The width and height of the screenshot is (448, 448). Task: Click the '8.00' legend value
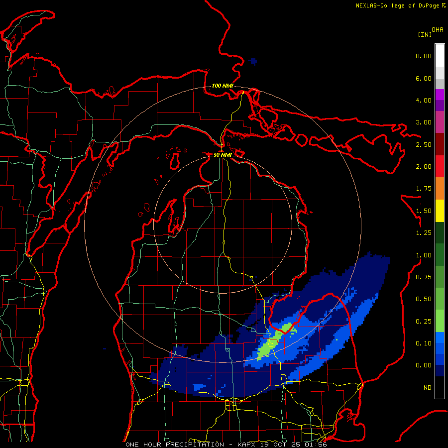[x=424, y=56]
